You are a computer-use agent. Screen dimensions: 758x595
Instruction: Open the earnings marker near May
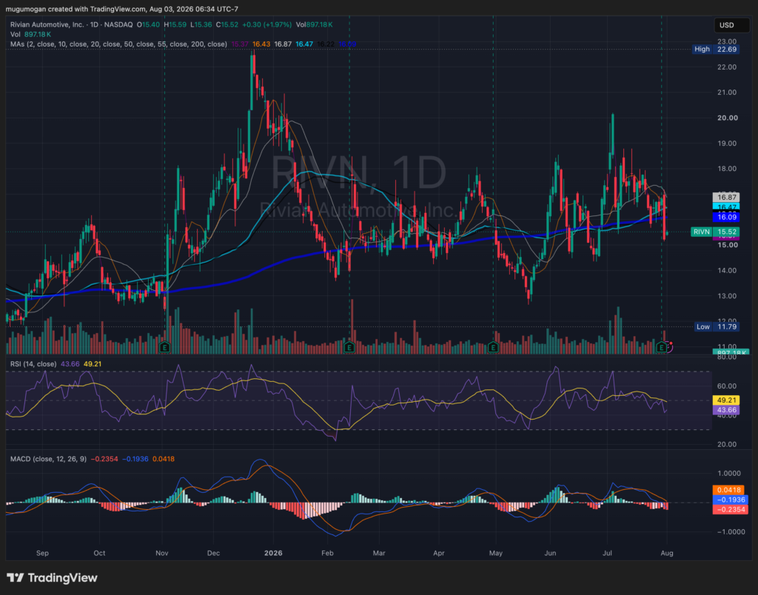(493, 347)
